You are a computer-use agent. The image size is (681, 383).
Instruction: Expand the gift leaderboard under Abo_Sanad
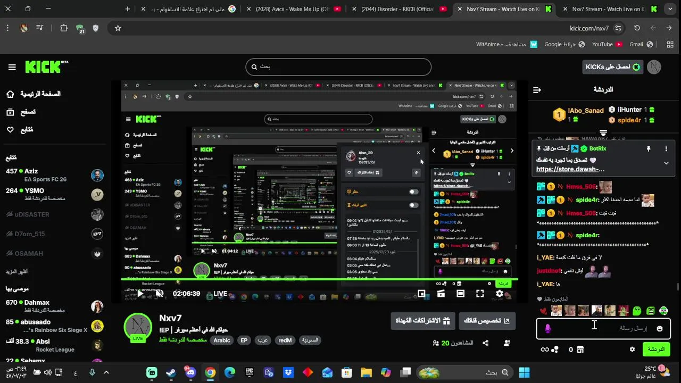603,132
